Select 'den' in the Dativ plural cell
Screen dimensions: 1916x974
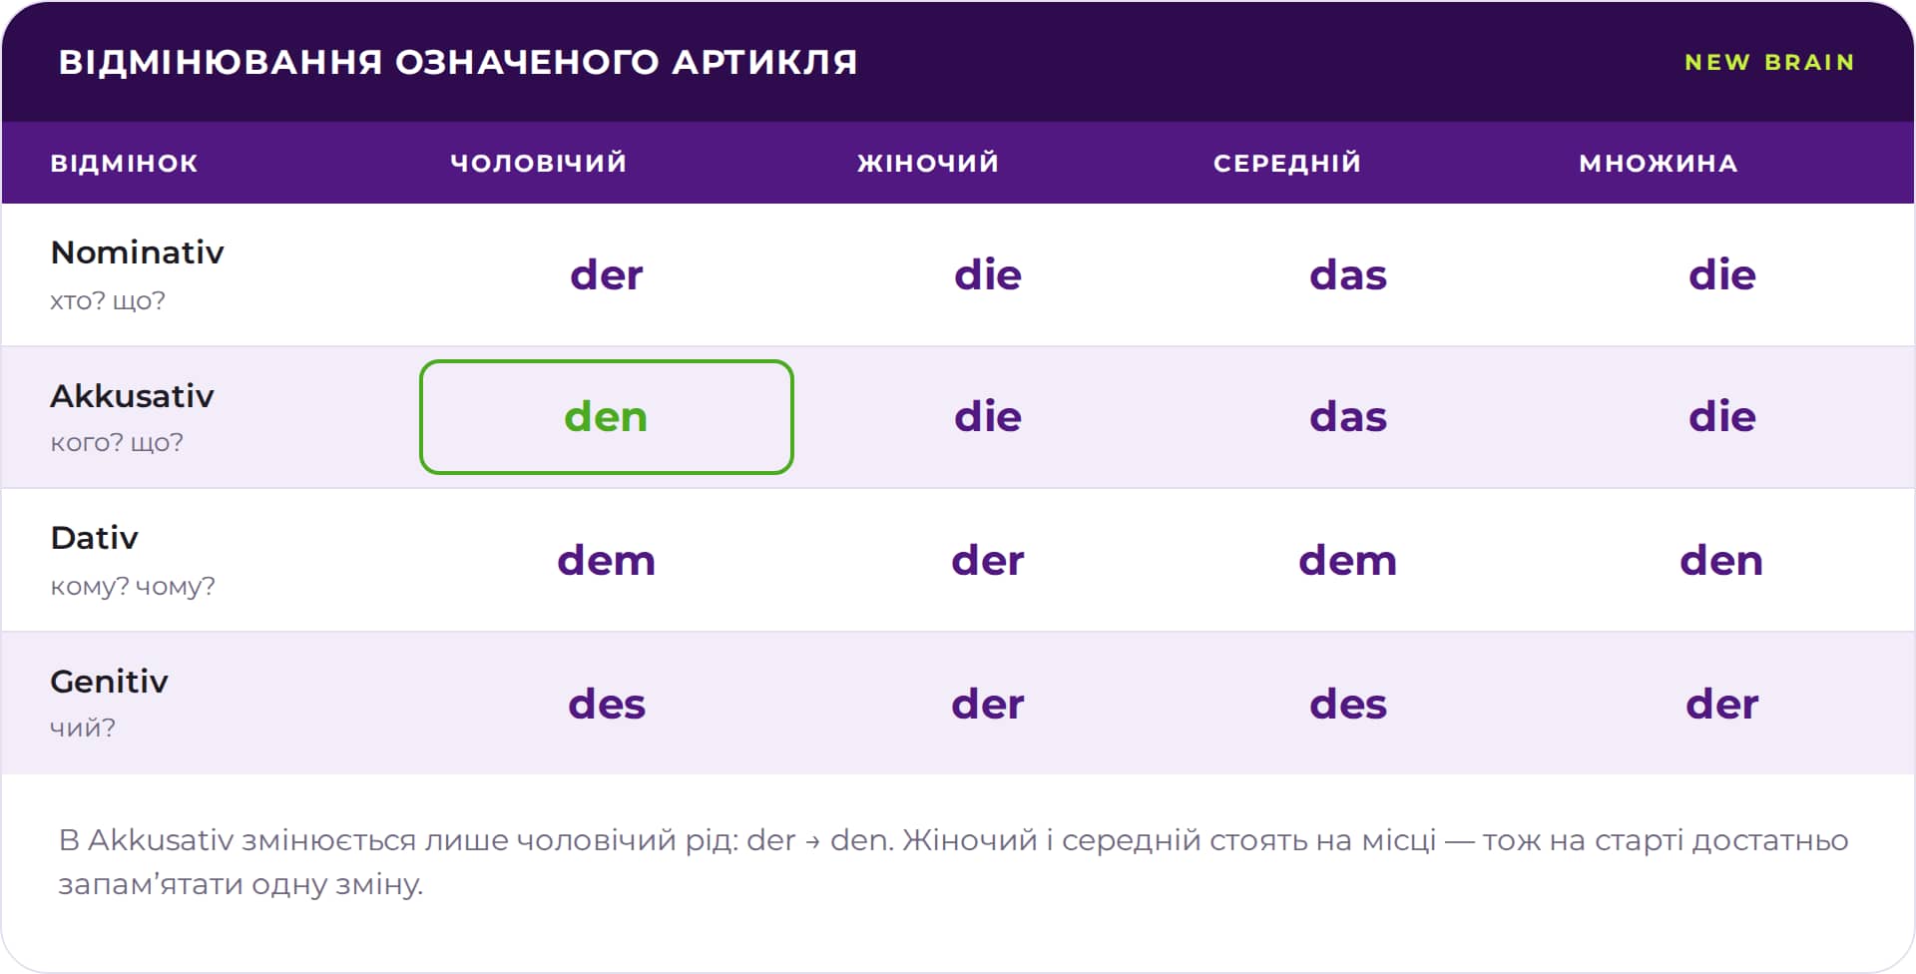coord(1722,560)
